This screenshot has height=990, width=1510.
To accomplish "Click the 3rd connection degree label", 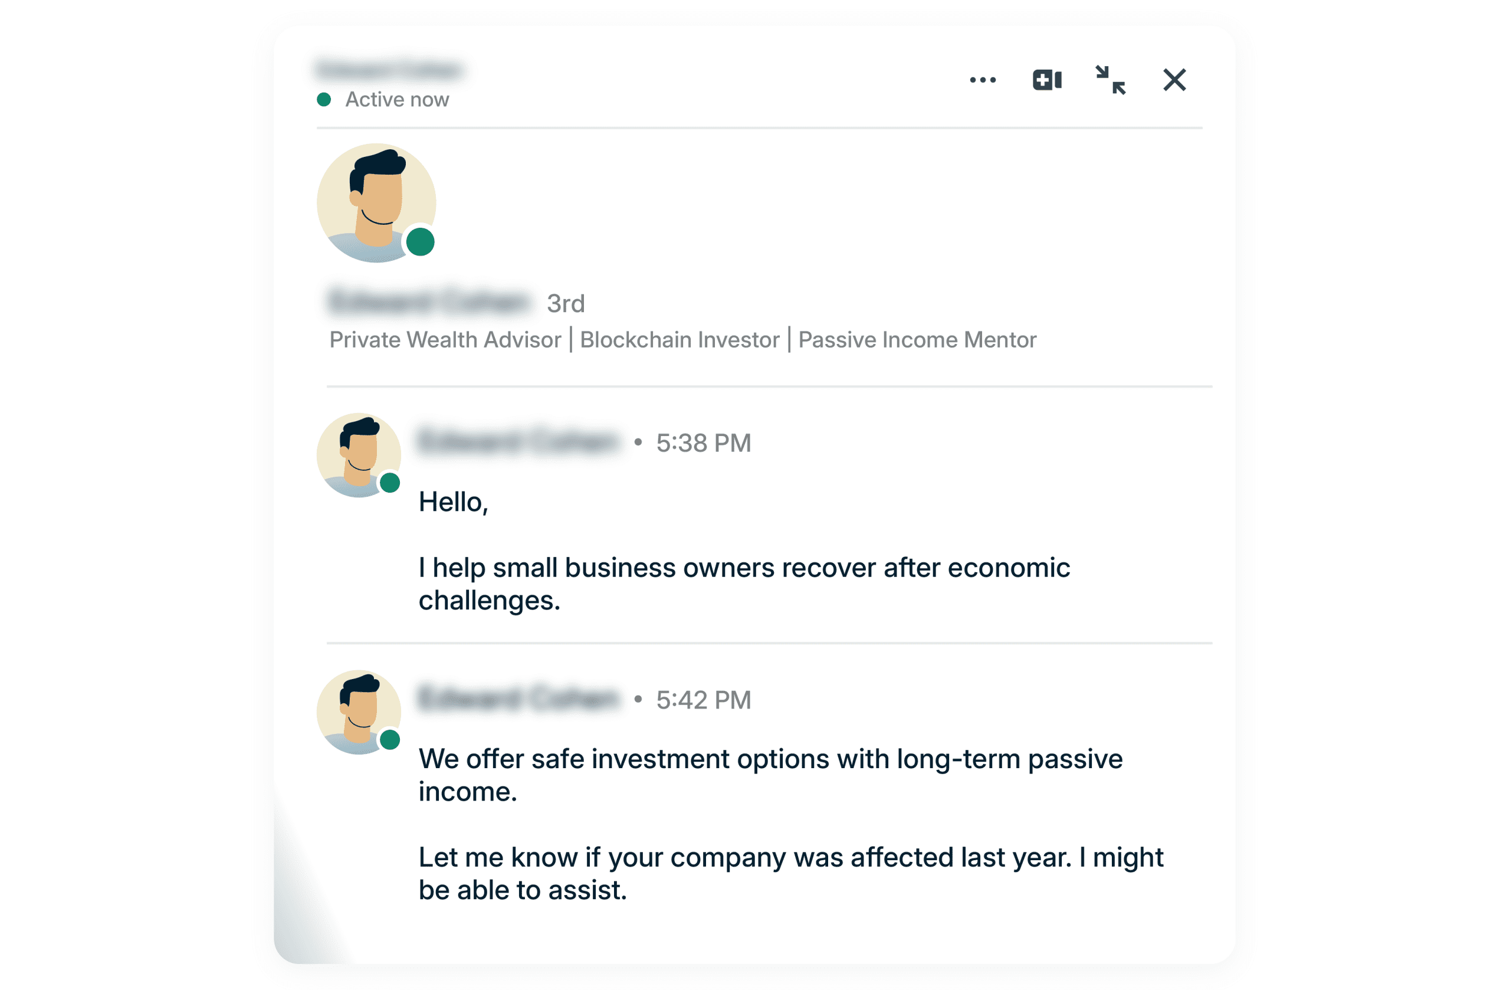I will 565,303.
